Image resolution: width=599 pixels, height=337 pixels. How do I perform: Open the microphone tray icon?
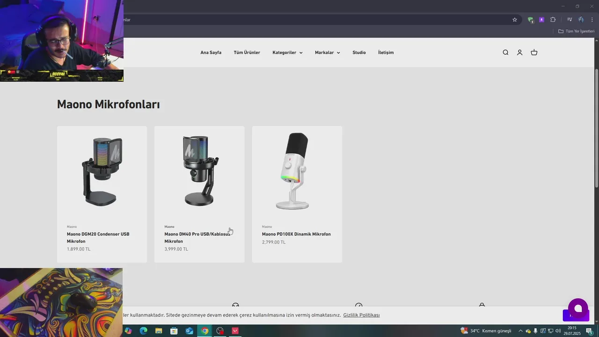point(535,331)
